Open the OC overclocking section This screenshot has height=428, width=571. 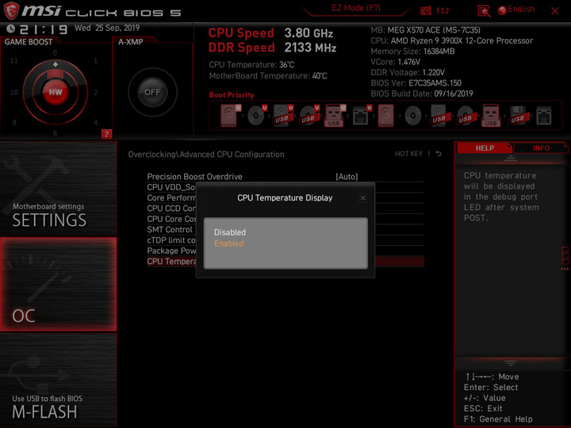pos(58,285)
